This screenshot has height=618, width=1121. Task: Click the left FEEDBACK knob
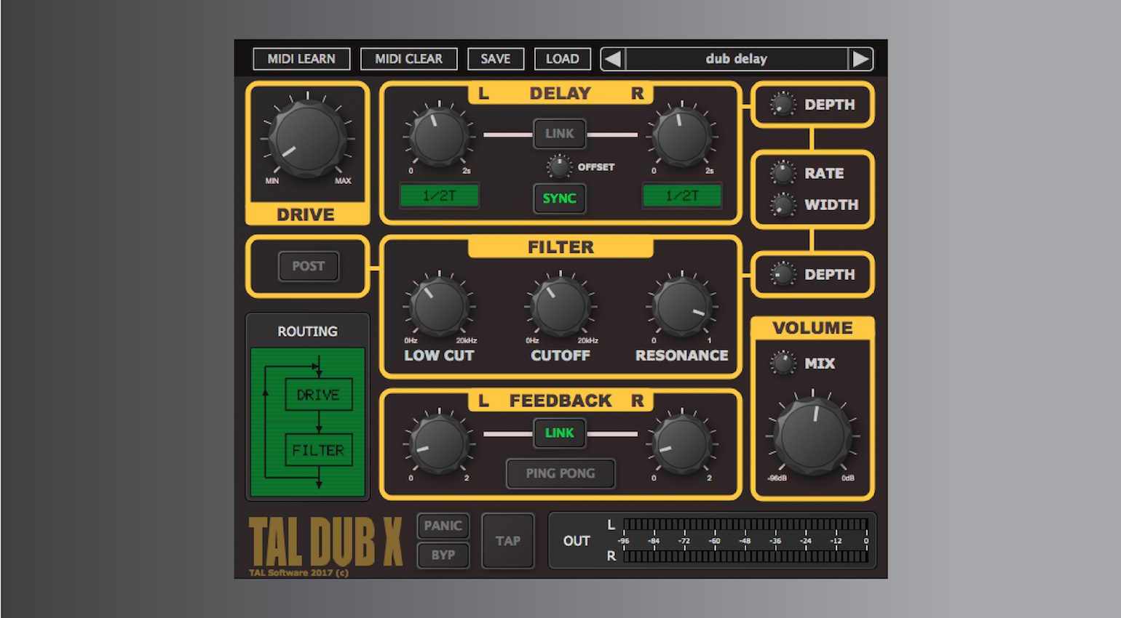pyautogui.click(x=438, y=444)
